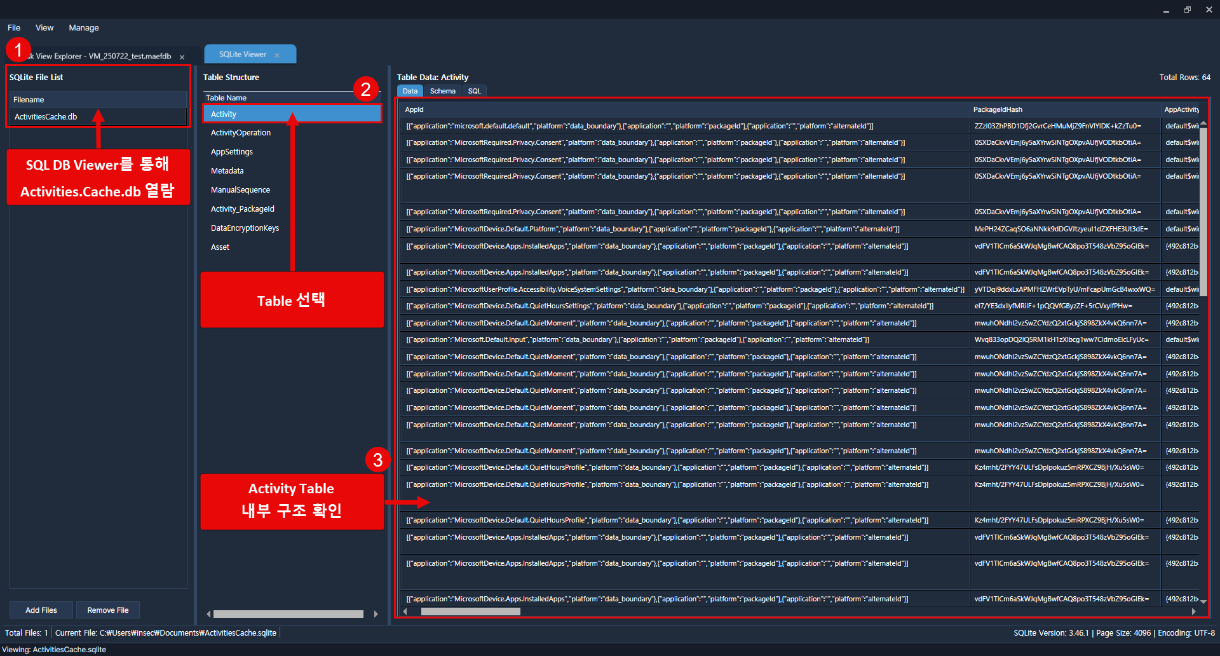This screenshot has height=656, width=1220.
Task: Click the data grid horizontal scrollbar thumb
Action: [470, 612]
